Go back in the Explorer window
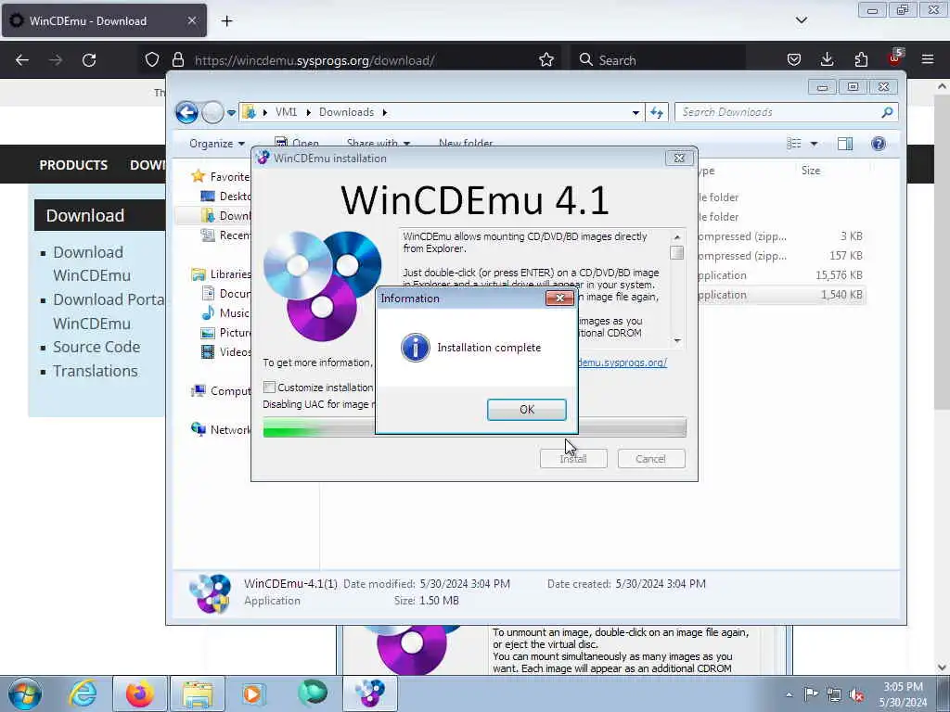950x712 pixels. 186,112
